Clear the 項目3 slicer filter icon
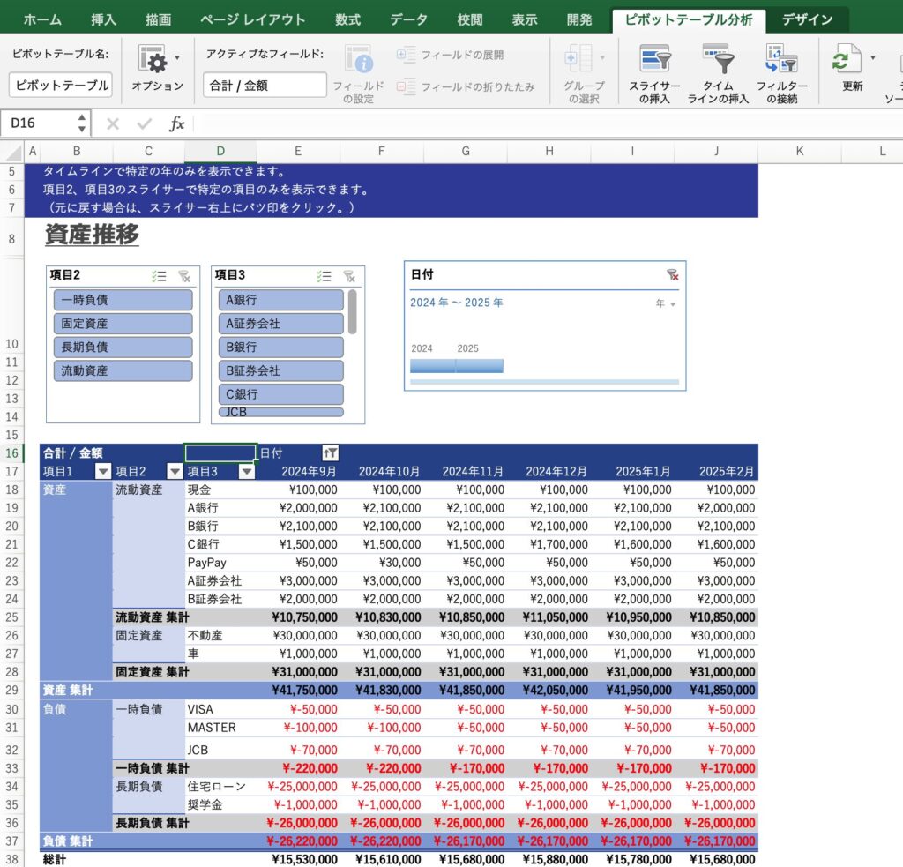 [350, 275]
